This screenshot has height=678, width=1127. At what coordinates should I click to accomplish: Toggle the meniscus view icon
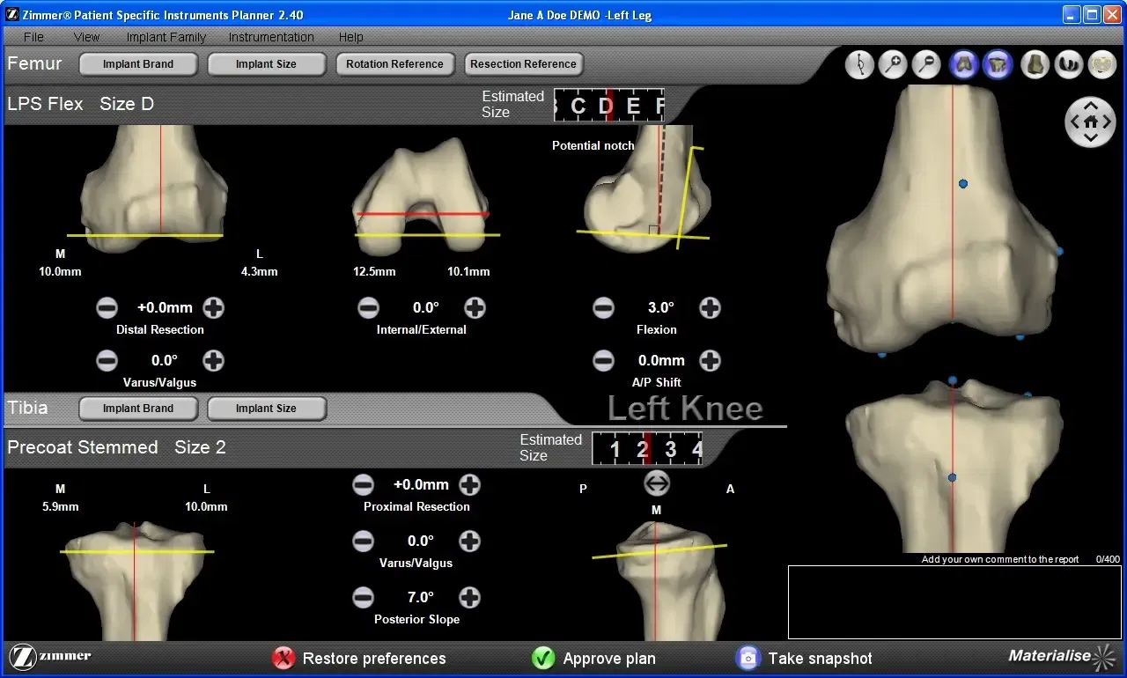coord(1068,64)
